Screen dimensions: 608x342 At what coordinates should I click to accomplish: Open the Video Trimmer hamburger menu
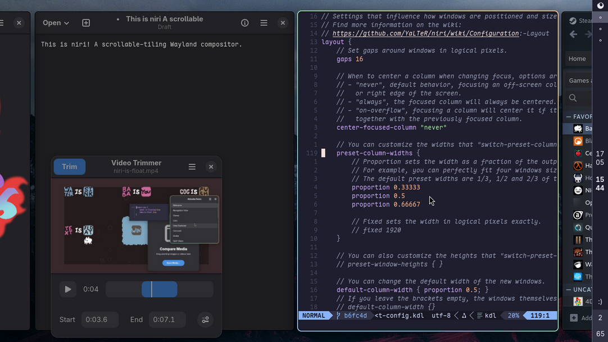click(192, 167)
